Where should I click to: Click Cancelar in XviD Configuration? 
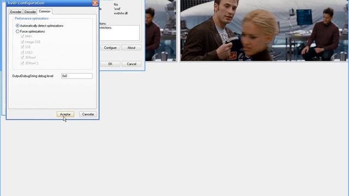coord(88,114)
